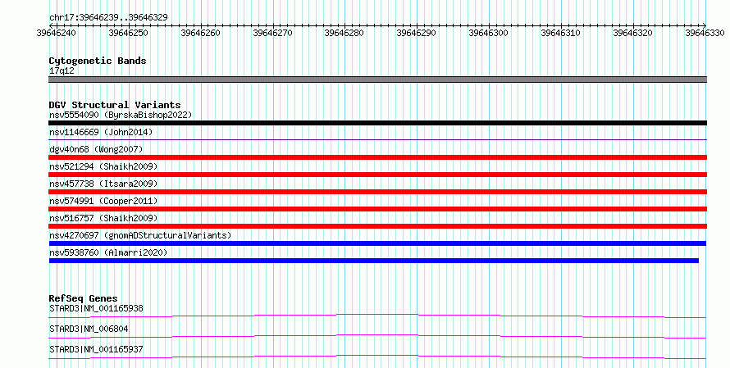Click the blue nsv5938760 variant bar
The height and width of the screenshot is (368, 730).
[x=374, y=261]
